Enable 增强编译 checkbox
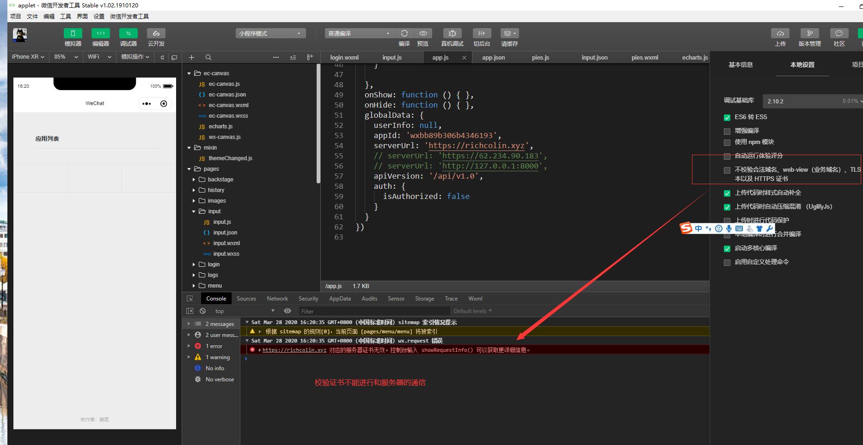Image resolution: width=863 pixels, height=445 pixels. point(727,131)
